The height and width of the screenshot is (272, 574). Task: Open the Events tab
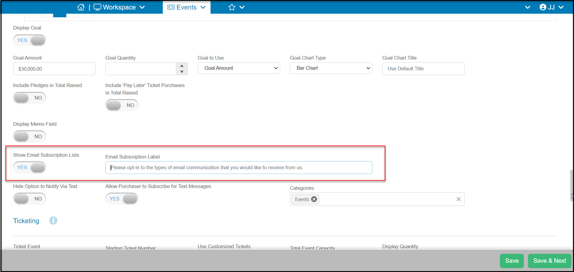click(x=187, y=7)
